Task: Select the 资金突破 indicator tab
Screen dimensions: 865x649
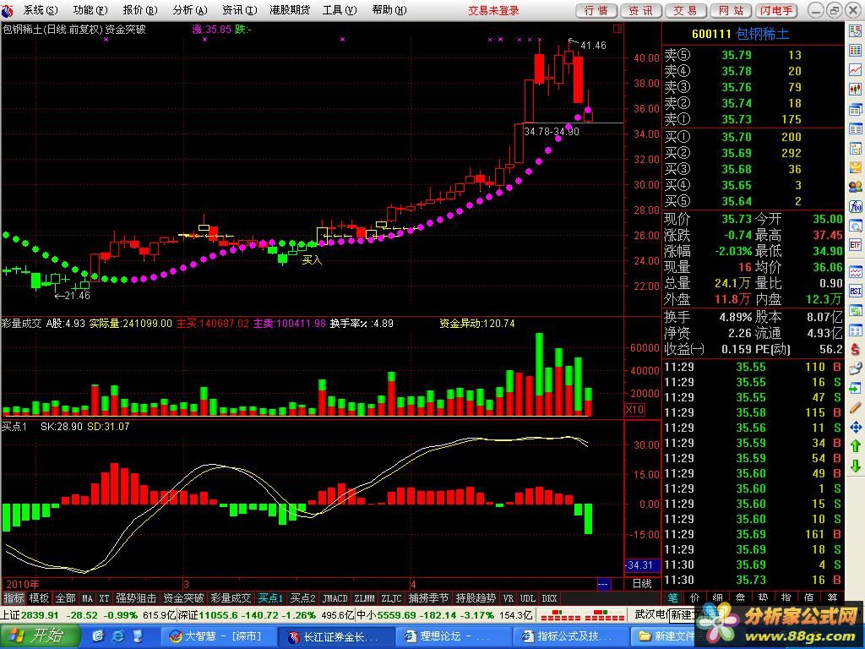Action: [x=183, y=597]
